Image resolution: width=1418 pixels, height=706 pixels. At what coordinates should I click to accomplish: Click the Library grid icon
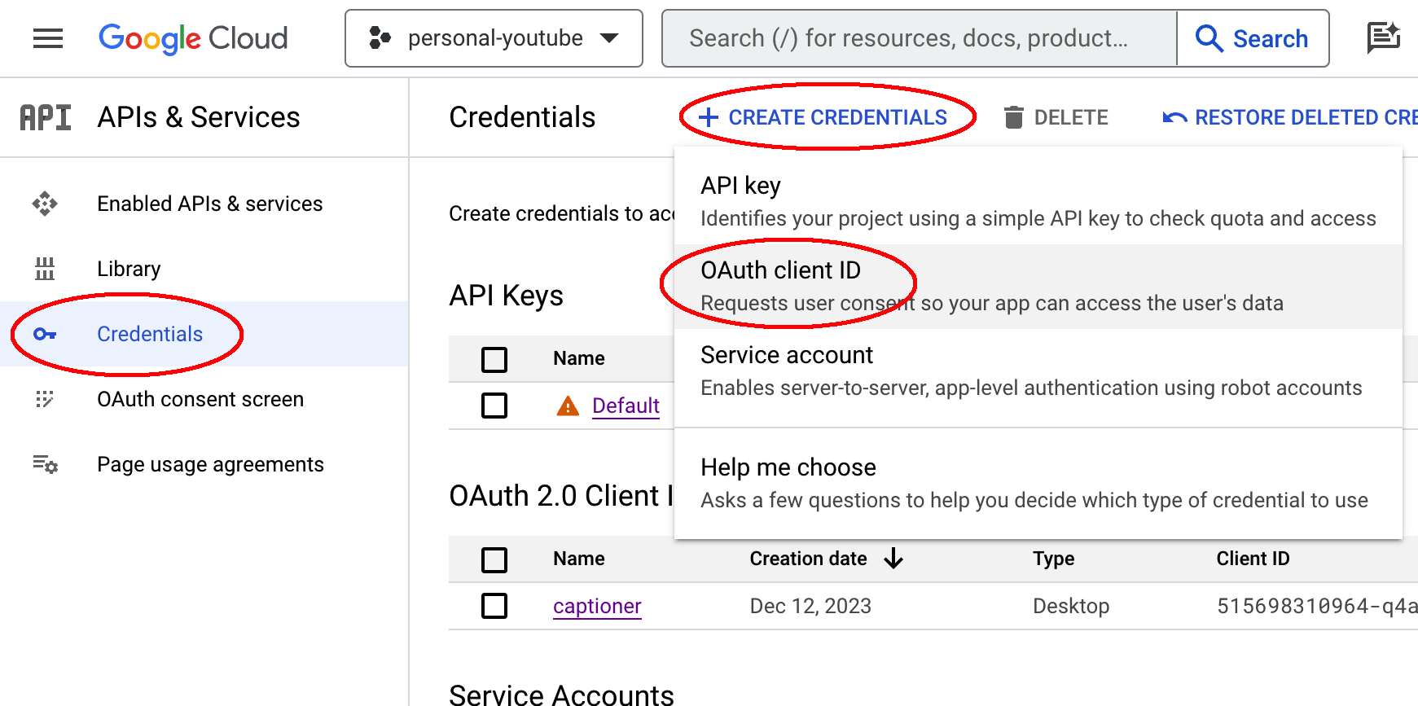(x=45, y=269)
